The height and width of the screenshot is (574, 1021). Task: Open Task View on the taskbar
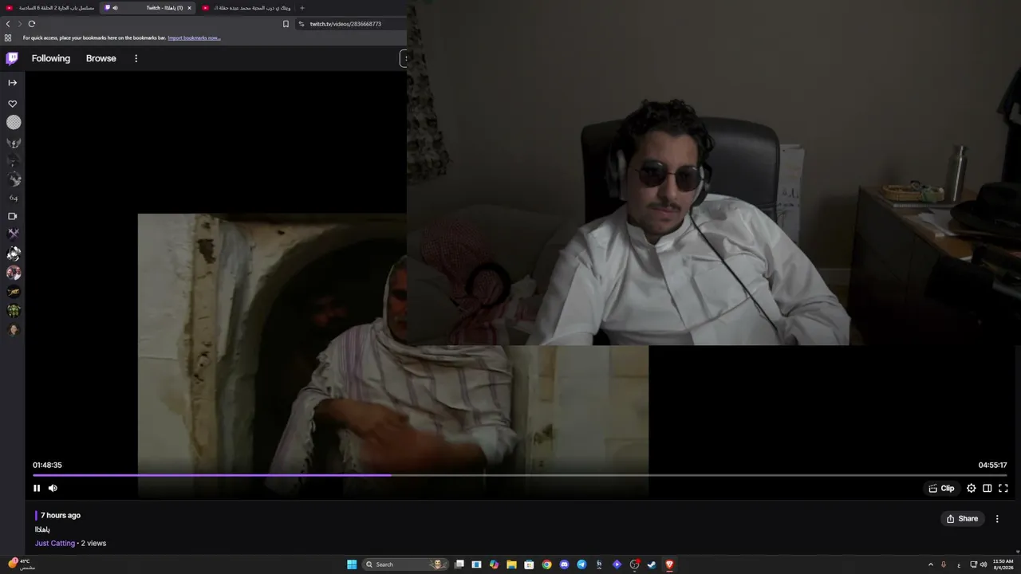(x=459, y=564)
